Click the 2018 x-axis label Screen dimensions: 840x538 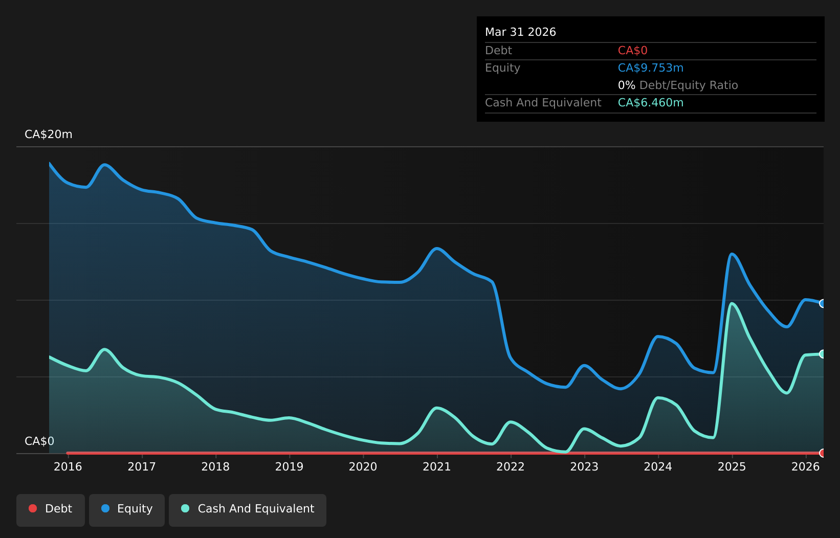coord(215,466)
